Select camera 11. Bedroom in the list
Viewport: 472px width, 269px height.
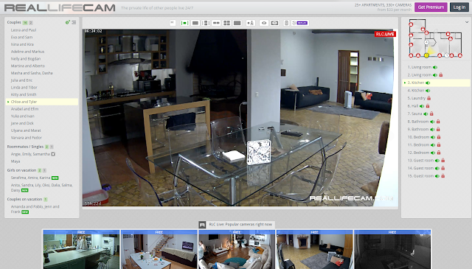point(418,144)
